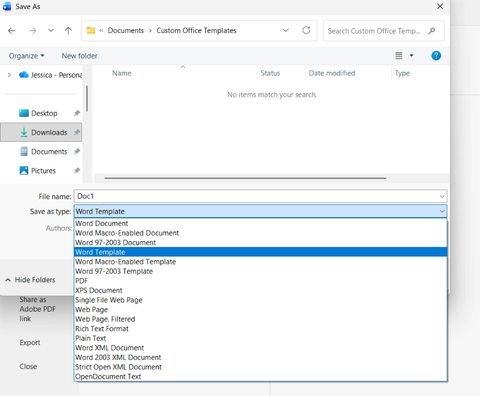Expand the address bar history dropdown
480x396 pixels.
click(286, 31)
